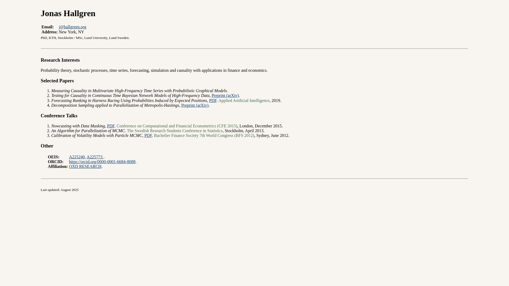Screen dimensions: 509x286
Task: Open the OXD RESEARCH affiliation link
Action: [85, 167]
